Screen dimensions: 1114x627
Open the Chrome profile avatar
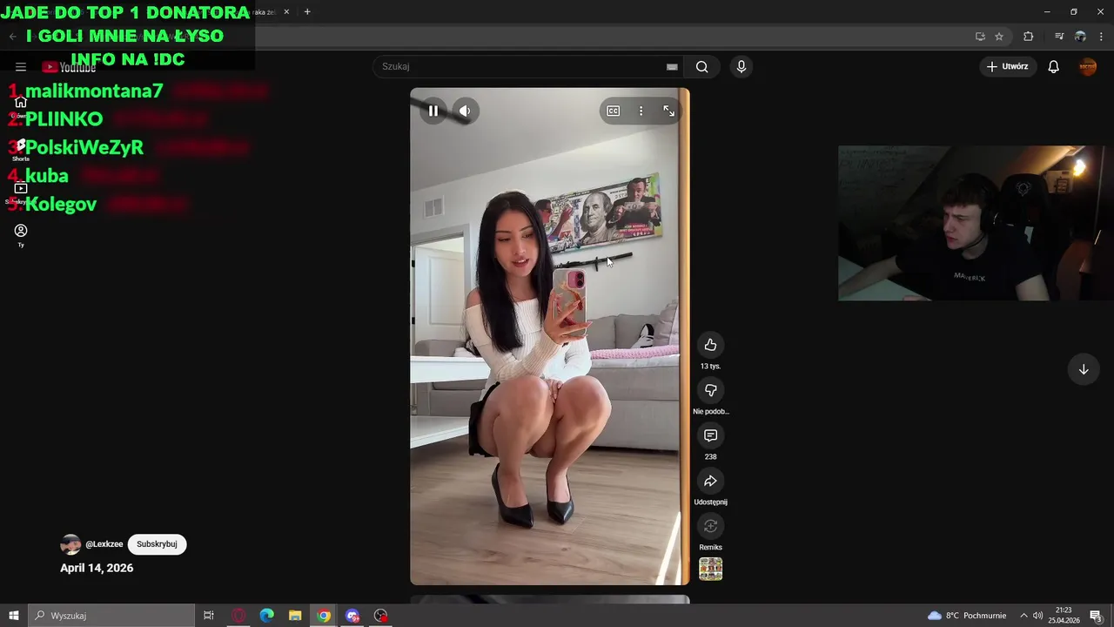tap(1080, 37)
